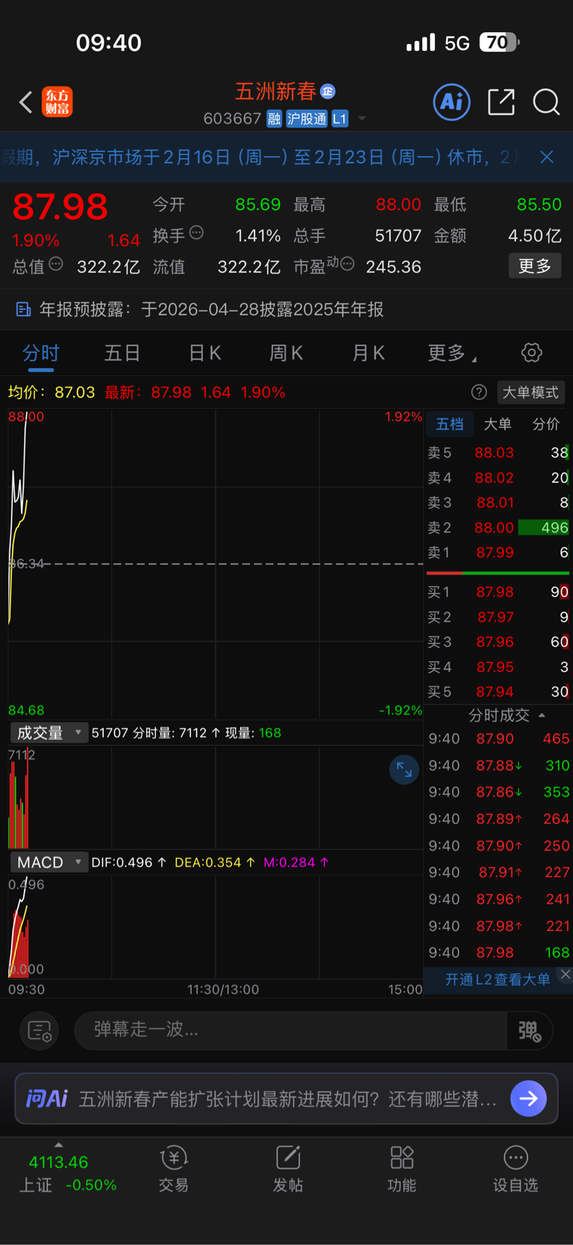Select the 五档 order book tab
The image size is (573, 1245).
(x=450, y=424)
